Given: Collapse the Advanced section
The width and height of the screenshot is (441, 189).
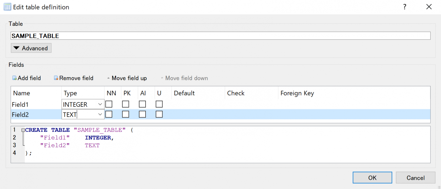Looking at the screenshot, I should click(31, 48).
